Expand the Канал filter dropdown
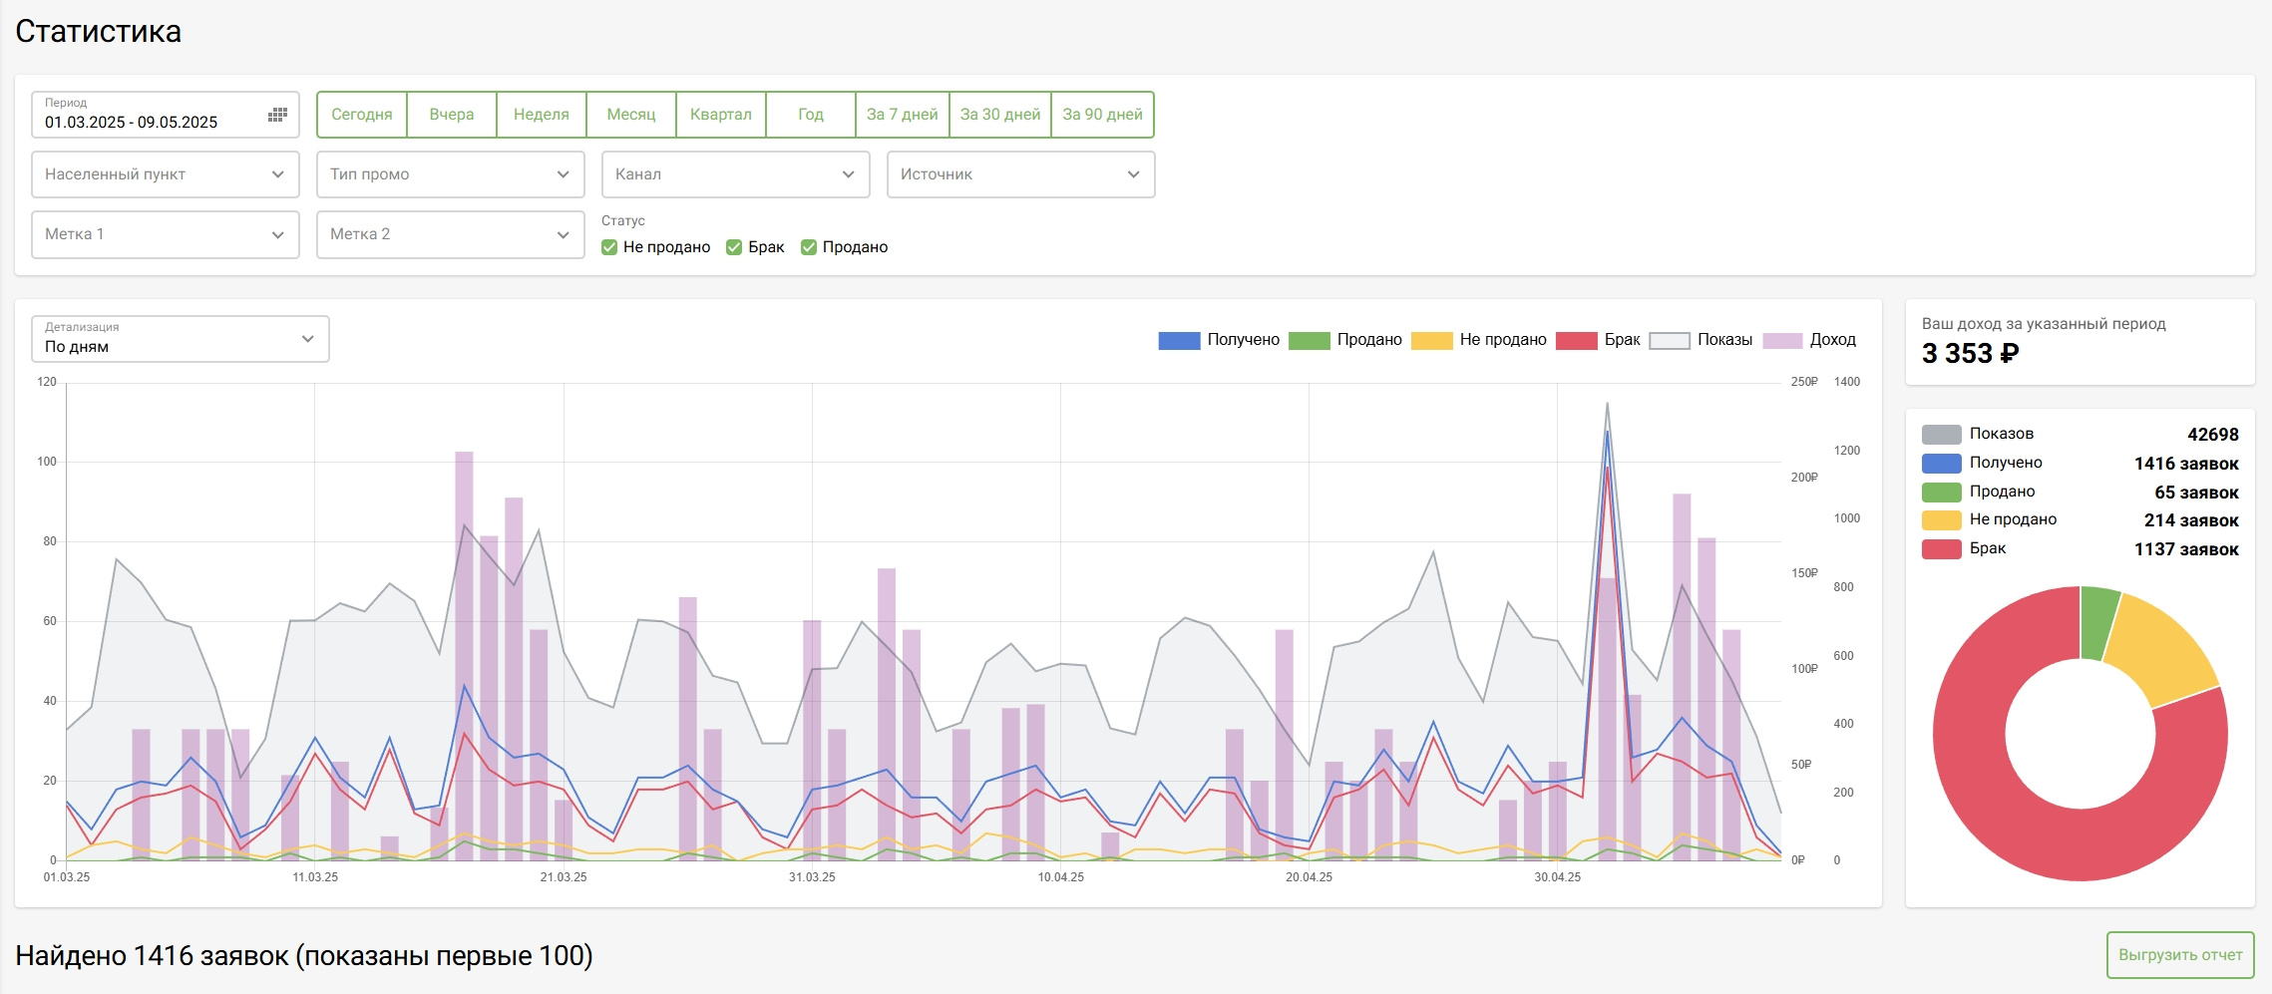Screen dimensions: 2272x994 [x=735, y=174]
